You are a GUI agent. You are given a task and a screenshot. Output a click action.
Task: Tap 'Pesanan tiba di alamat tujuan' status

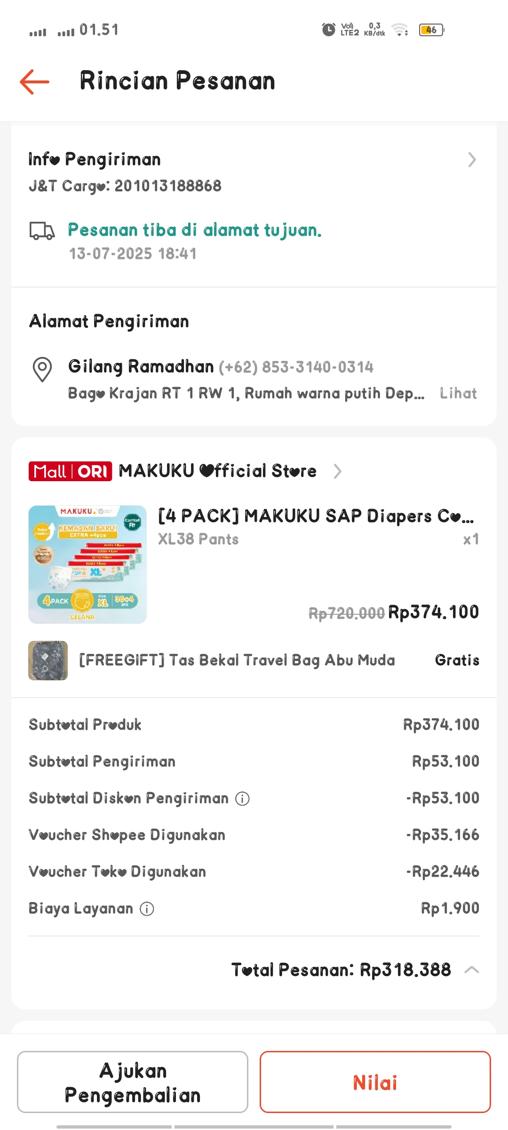tap(195, 230)
